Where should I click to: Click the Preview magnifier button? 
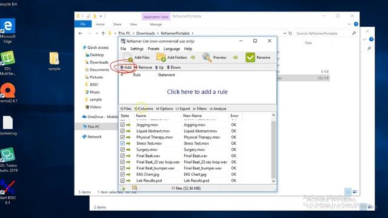214,58
